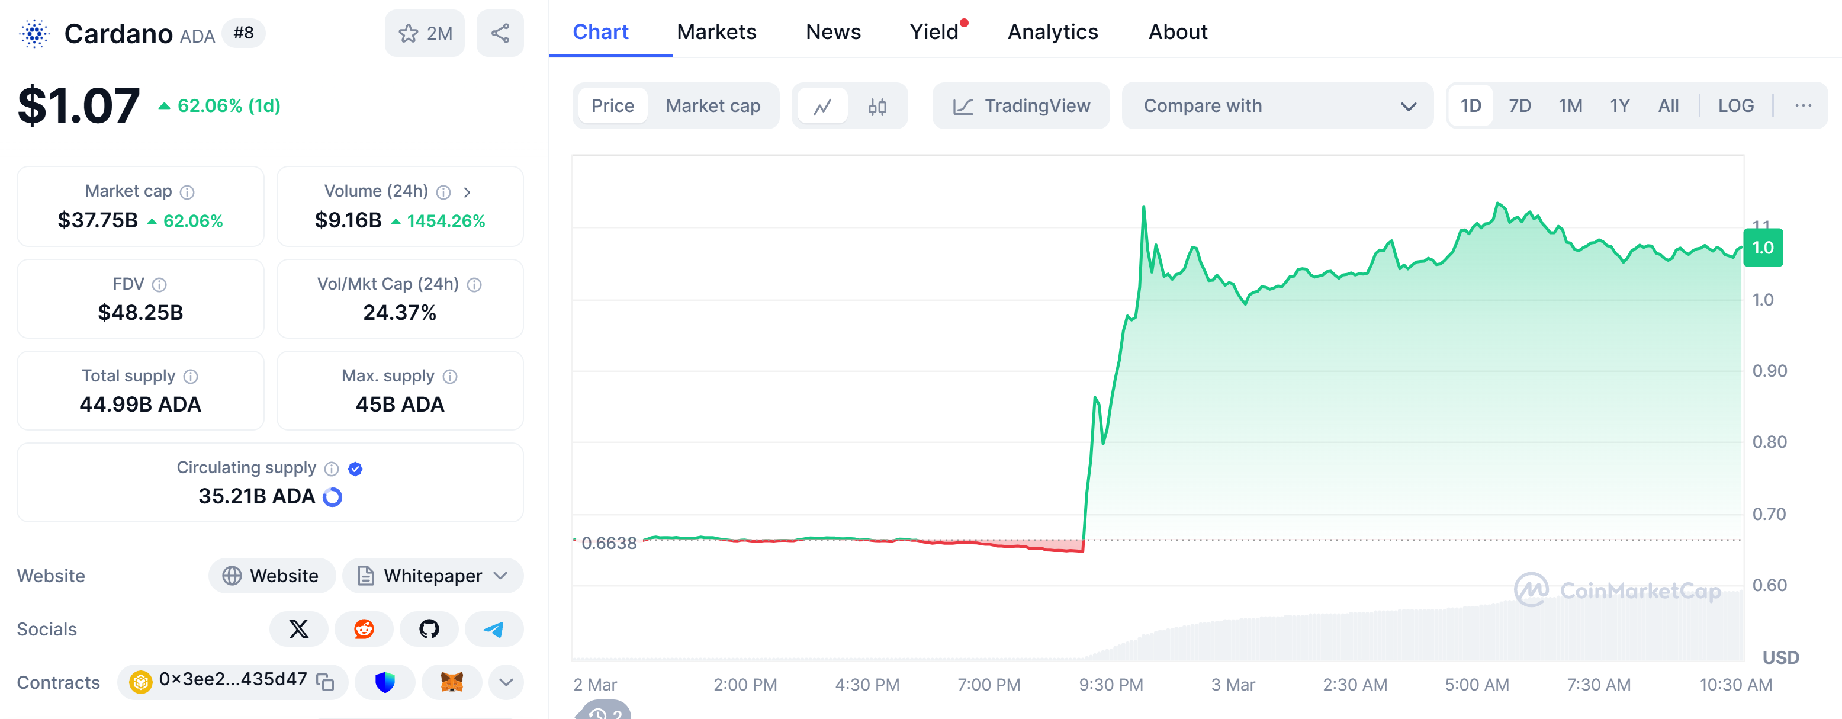
Task: Open Cardano's X (Twitter) profile
Action: (299, 629)
